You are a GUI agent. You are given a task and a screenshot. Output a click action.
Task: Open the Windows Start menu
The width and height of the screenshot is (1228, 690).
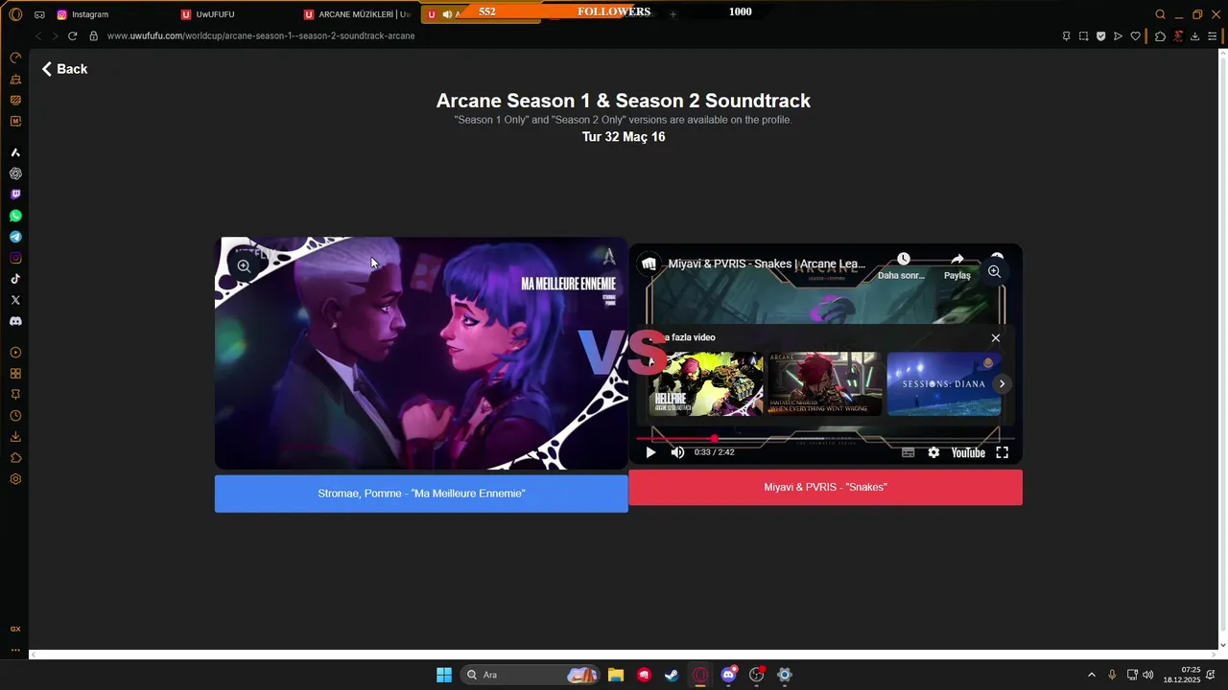(444, 675)
